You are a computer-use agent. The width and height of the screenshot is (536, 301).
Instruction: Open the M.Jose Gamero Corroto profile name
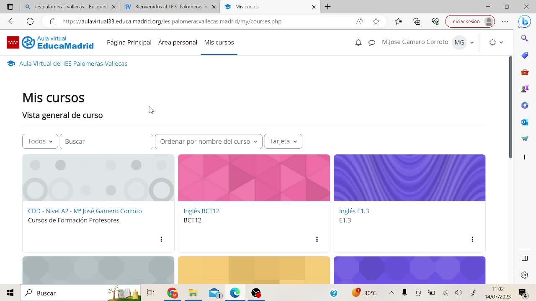point(415,42)
